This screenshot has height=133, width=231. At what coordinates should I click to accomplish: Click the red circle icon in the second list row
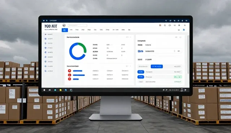[69, 75]
